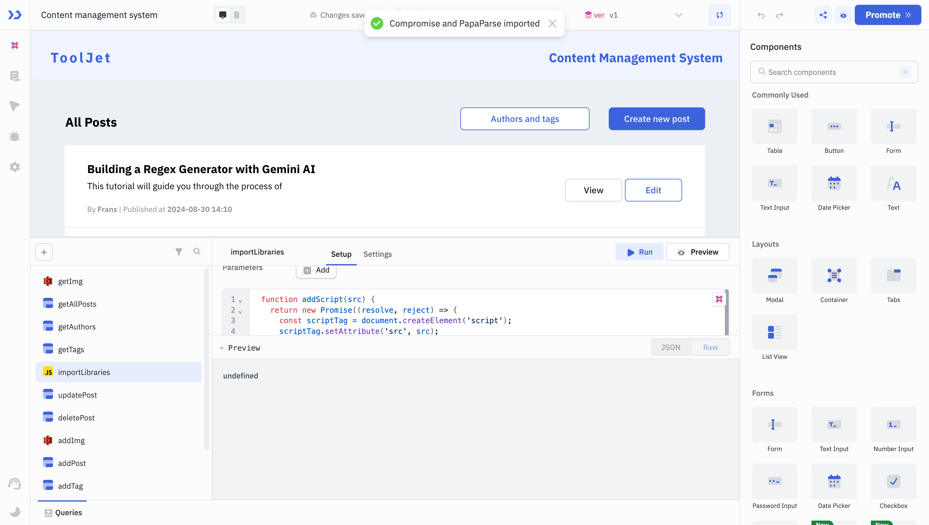
Task: Click the Promote button
Action: [888, 15]
